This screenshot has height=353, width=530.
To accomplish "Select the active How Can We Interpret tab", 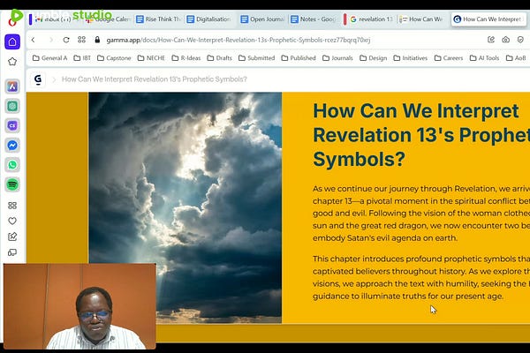I will (x=488, y=19).
